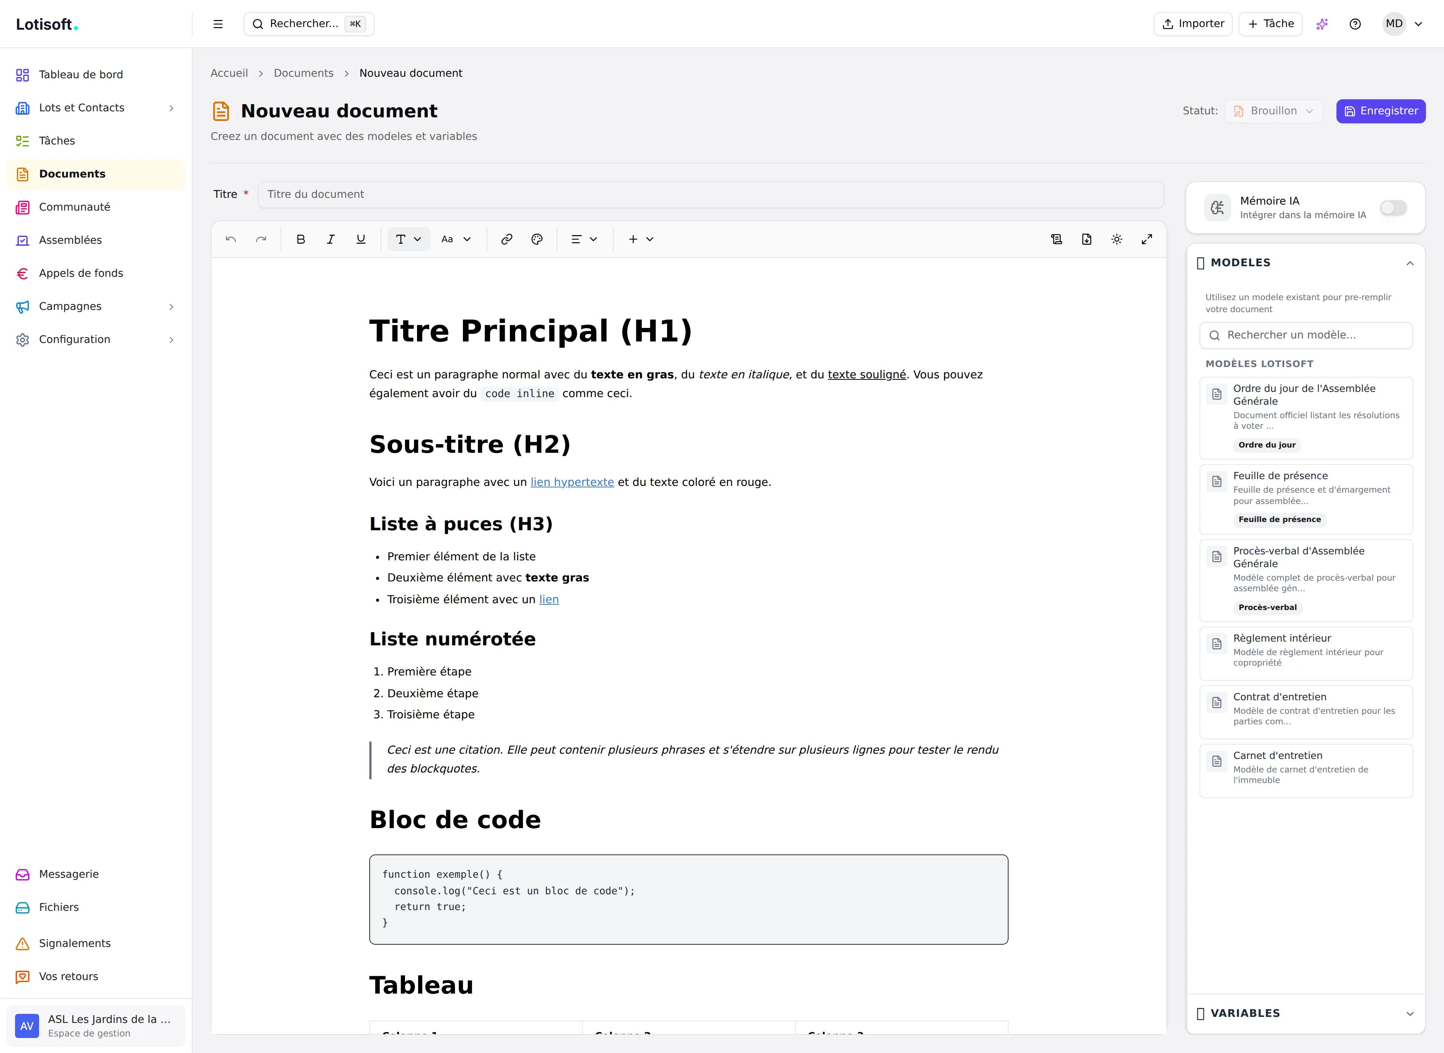Open ASL Les Jardins workspace switcher
The image size is (1444, 1053).
click(96, 1026)
